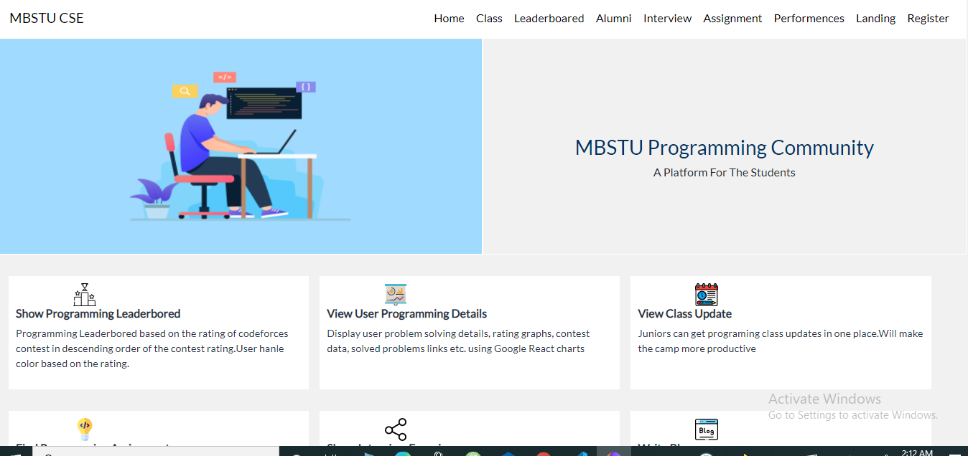Viewport: 968px width, 456px height.
Task: Click the MBSTU CSE brand link
Action: point(46,18)
